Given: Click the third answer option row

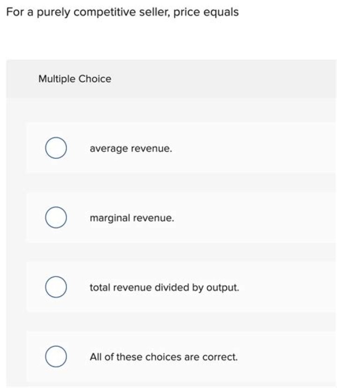Looking at the screenshot, I should coord(178,287).
